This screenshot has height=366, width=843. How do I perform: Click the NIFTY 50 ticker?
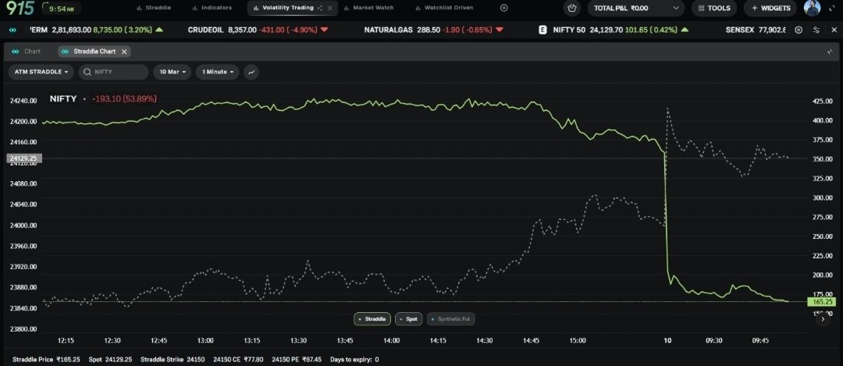pyautogui.click(x=614, y=30)
